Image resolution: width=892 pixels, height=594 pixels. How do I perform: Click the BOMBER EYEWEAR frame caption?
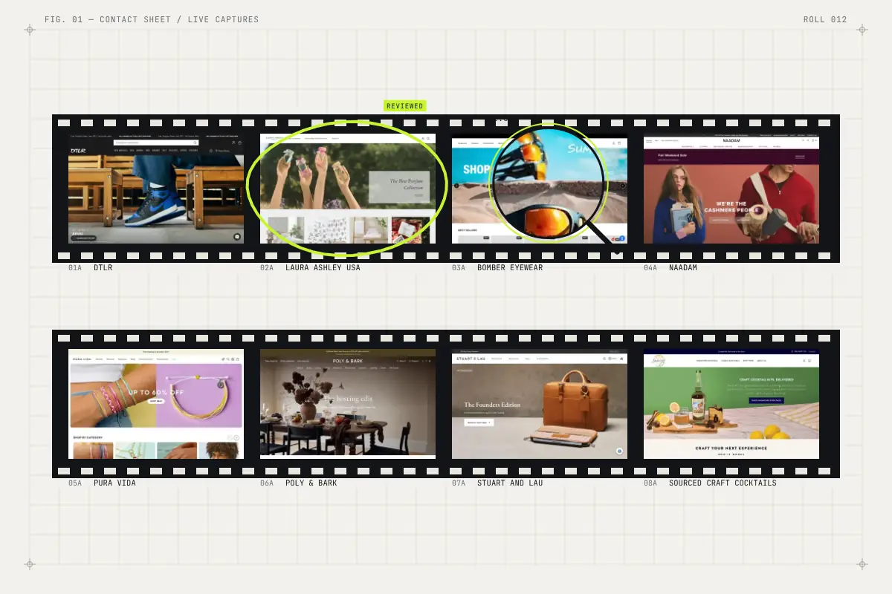tap(510, 268)
